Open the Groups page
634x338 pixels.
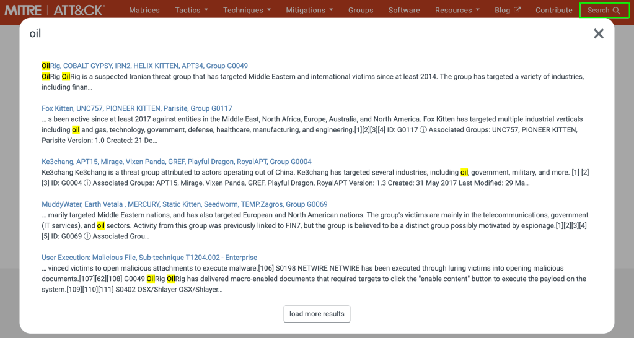(361, 10)
